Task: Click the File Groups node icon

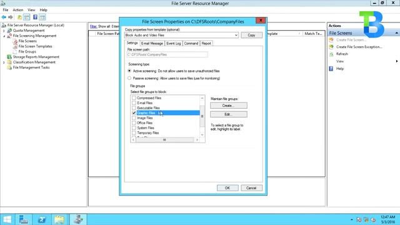Action: (x=15, y=51)
